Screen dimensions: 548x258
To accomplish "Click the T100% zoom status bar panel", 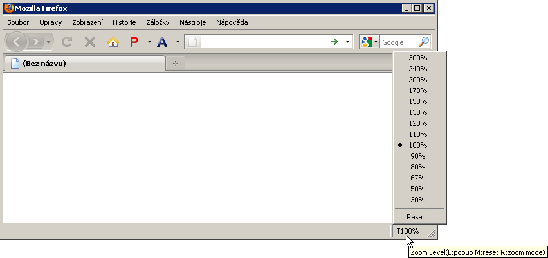I will pos(408,231).
